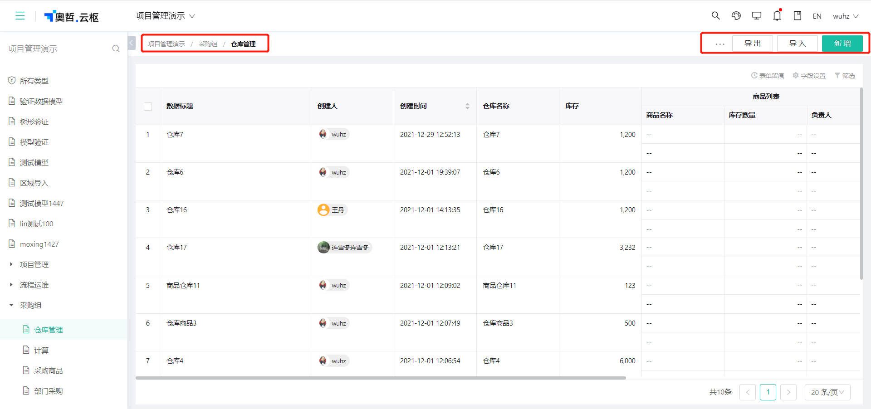871x409 pixels.
Task: Open 字段设置 field settings
Action: pos(809,76)
